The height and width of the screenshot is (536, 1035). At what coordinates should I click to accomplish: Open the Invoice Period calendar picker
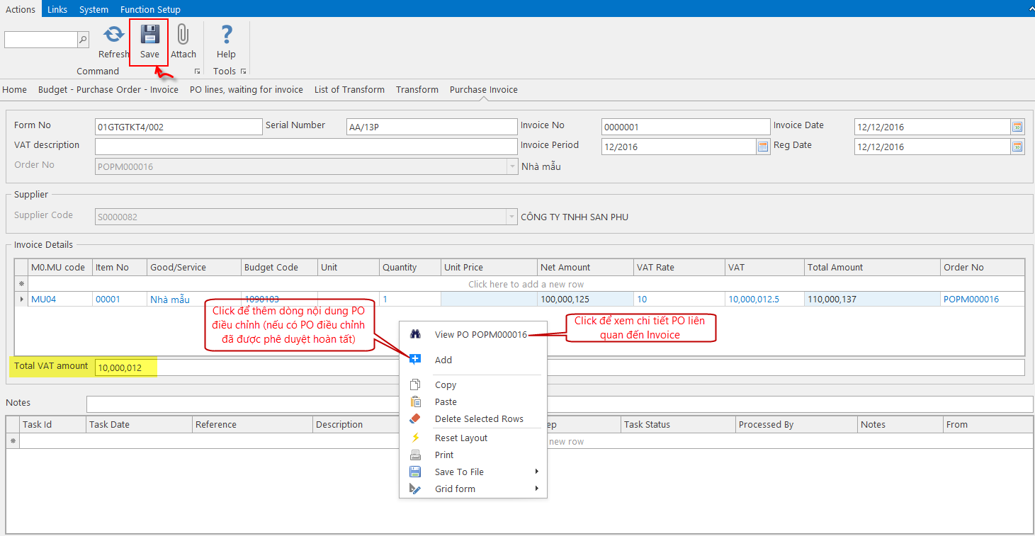pyautogui.click(x=763, y=147)
